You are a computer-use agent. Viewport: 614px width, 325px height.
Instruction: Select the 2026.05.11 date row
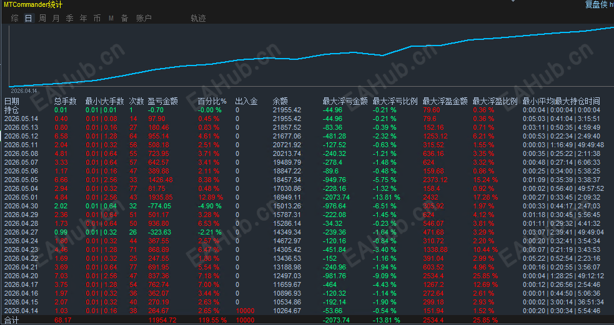21,145
